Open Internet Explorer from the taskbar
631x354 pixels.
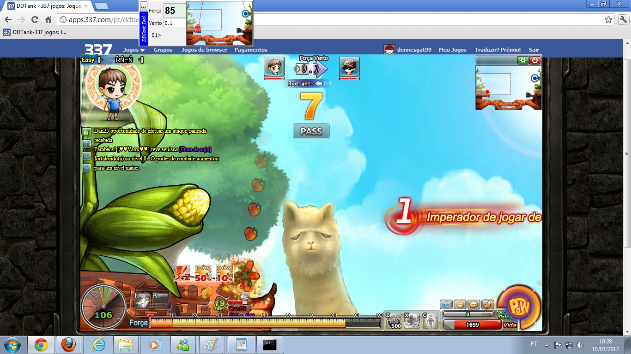point(98,345)
